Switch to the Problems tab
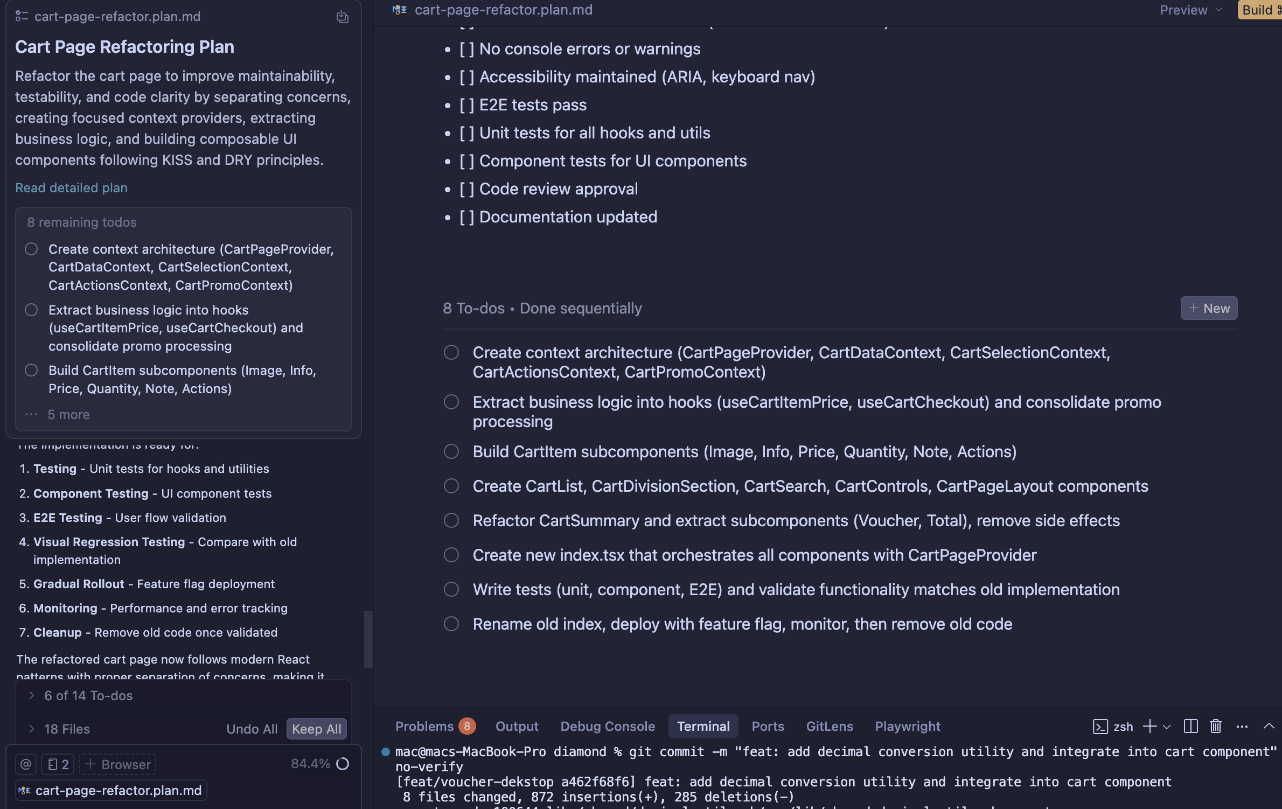The height and width of the screenshot is (809, 1282). point(424,726)
